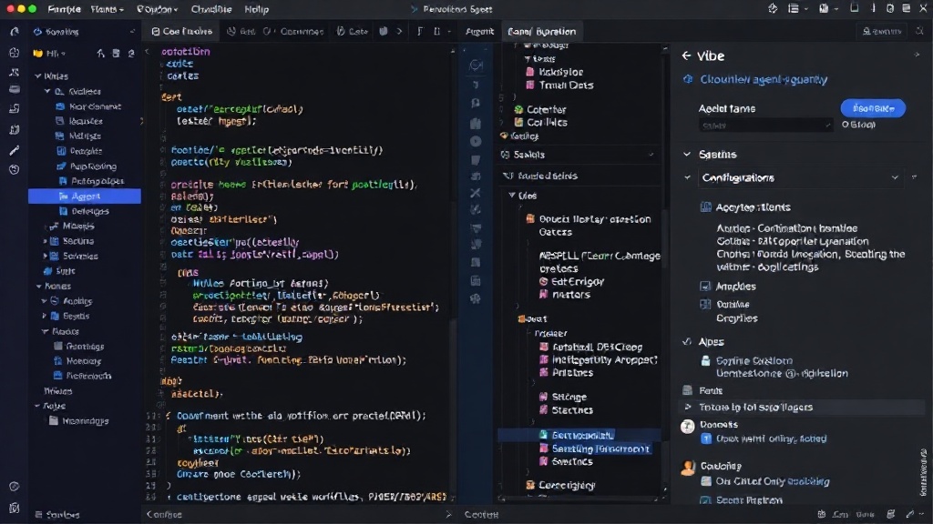933x524 pixels.
Task: Open the Opex wentl onliny link
Action: click(x=771, y=438)
